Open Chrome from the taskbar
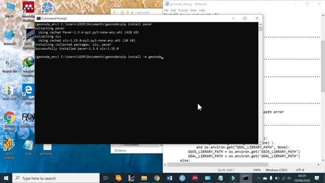The width and height of the screenshot is (325, 183). (157, 178)
